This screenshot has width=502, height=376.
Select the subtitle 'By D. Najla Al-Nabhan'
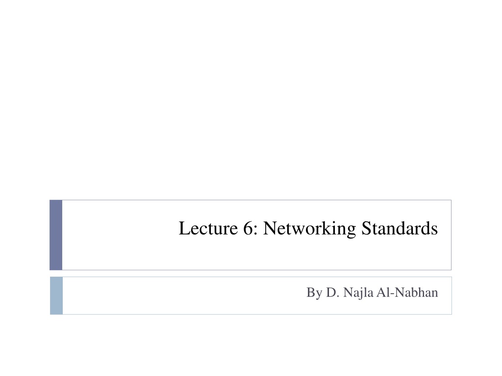point(372,293)
